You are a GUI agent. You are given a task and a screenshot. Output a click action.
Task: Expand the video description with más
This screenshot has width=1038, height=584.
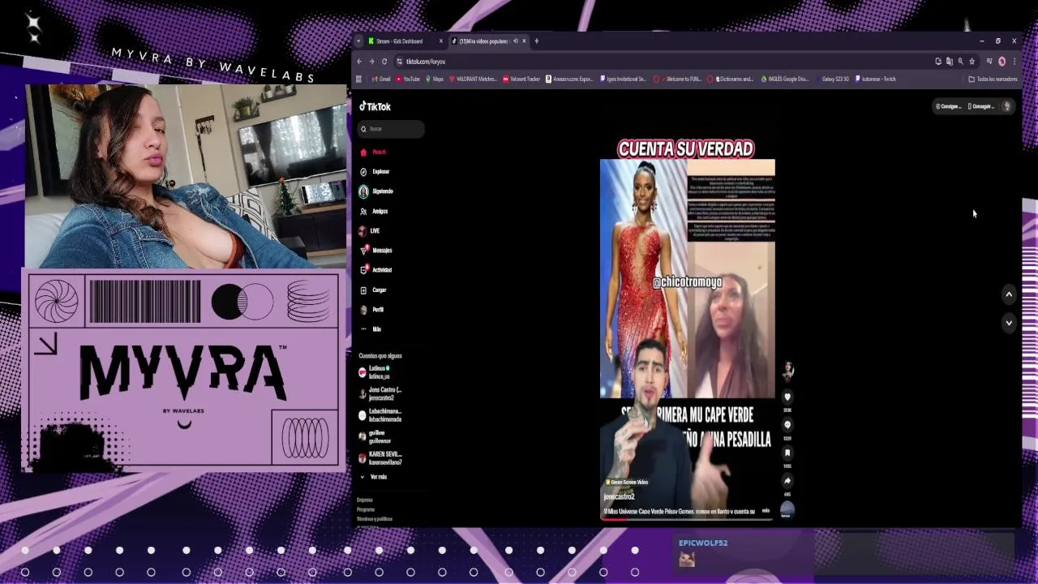[766, 511]
